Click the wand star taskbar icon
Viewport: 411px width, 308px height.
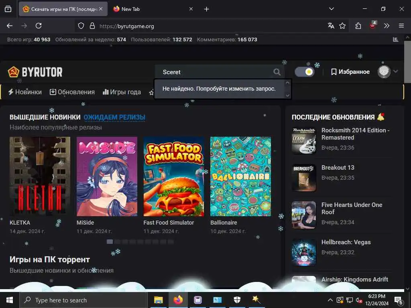(256, 299)
